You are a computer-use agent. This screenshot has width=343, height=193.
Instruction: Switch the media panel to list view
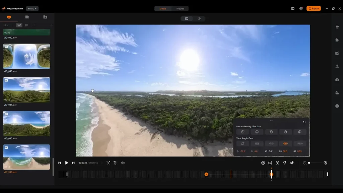tap(34, 25)
